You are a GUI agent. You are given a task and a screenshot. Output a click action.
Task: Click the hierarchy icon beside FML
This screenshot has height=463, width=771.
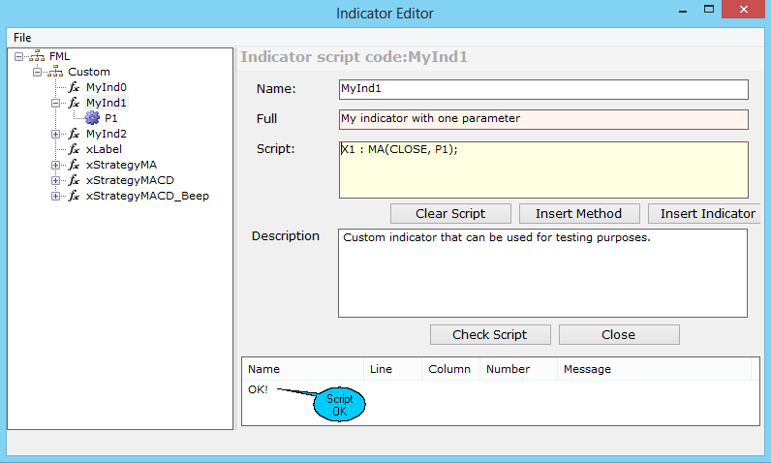tap(37, 56)
